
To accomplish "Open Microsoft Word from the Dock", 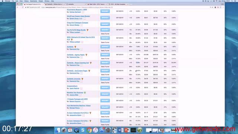I will 121,130.
